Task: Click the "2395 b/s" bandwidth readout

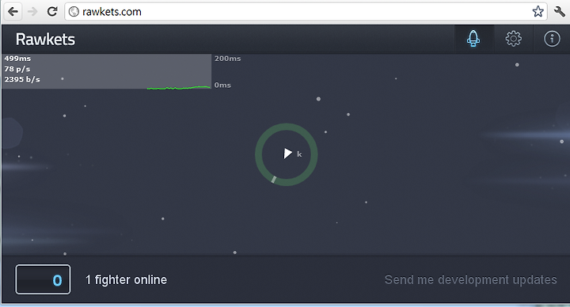Action: pos(22,79)
